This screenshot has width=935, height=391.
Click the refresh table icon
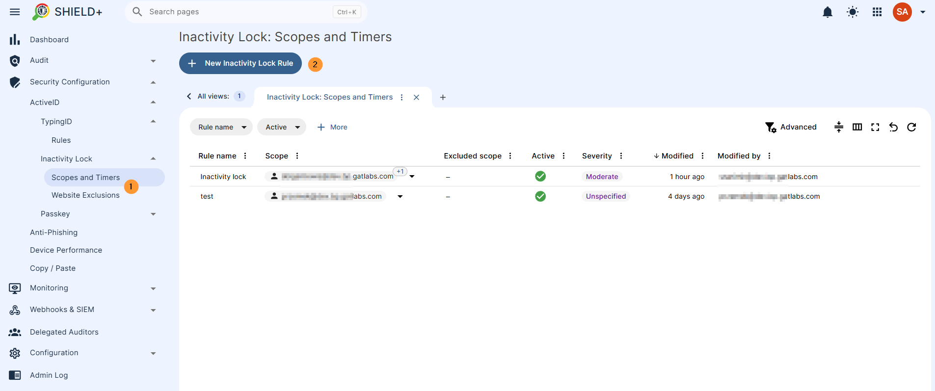coord(911,127)
